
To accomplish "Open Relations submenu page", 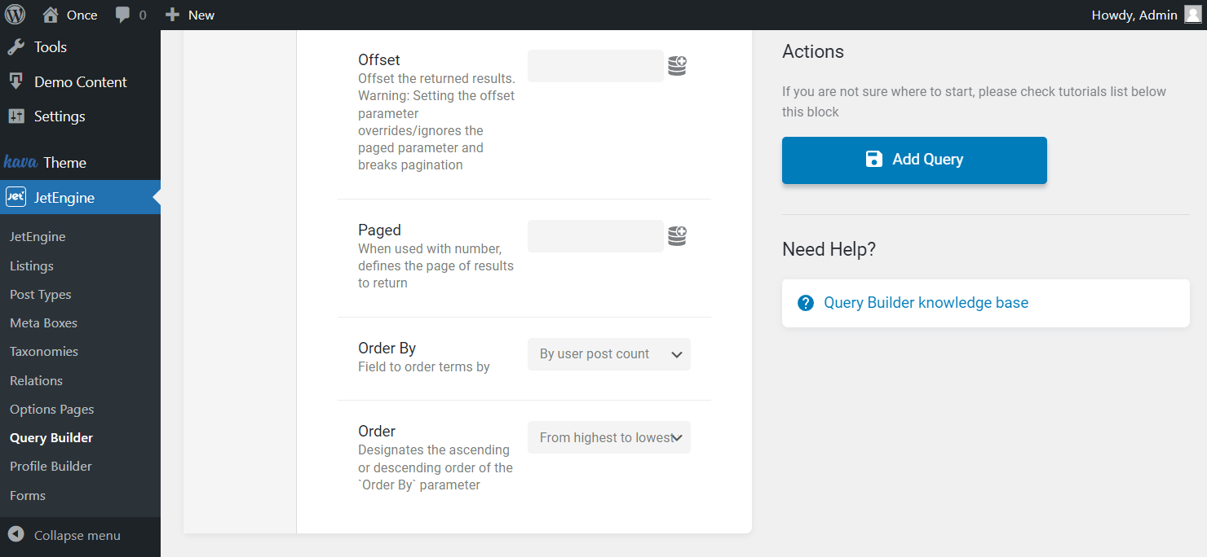I will click(36, 381).
